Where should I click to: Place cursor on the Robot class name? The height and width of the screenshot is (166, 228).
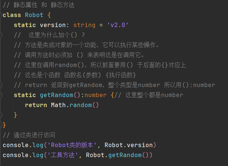[34, 15]
